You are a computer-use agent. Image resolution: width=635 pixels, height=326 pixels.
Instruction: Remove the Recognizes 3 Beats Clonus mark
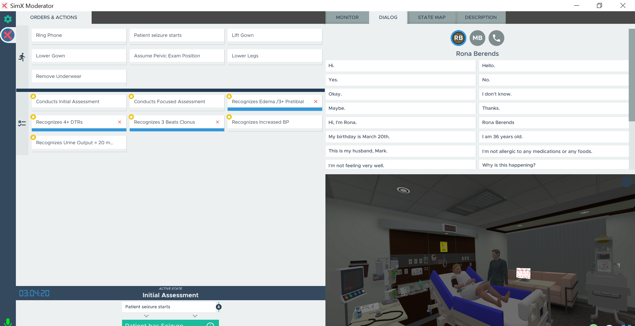[x=218, y=122]
